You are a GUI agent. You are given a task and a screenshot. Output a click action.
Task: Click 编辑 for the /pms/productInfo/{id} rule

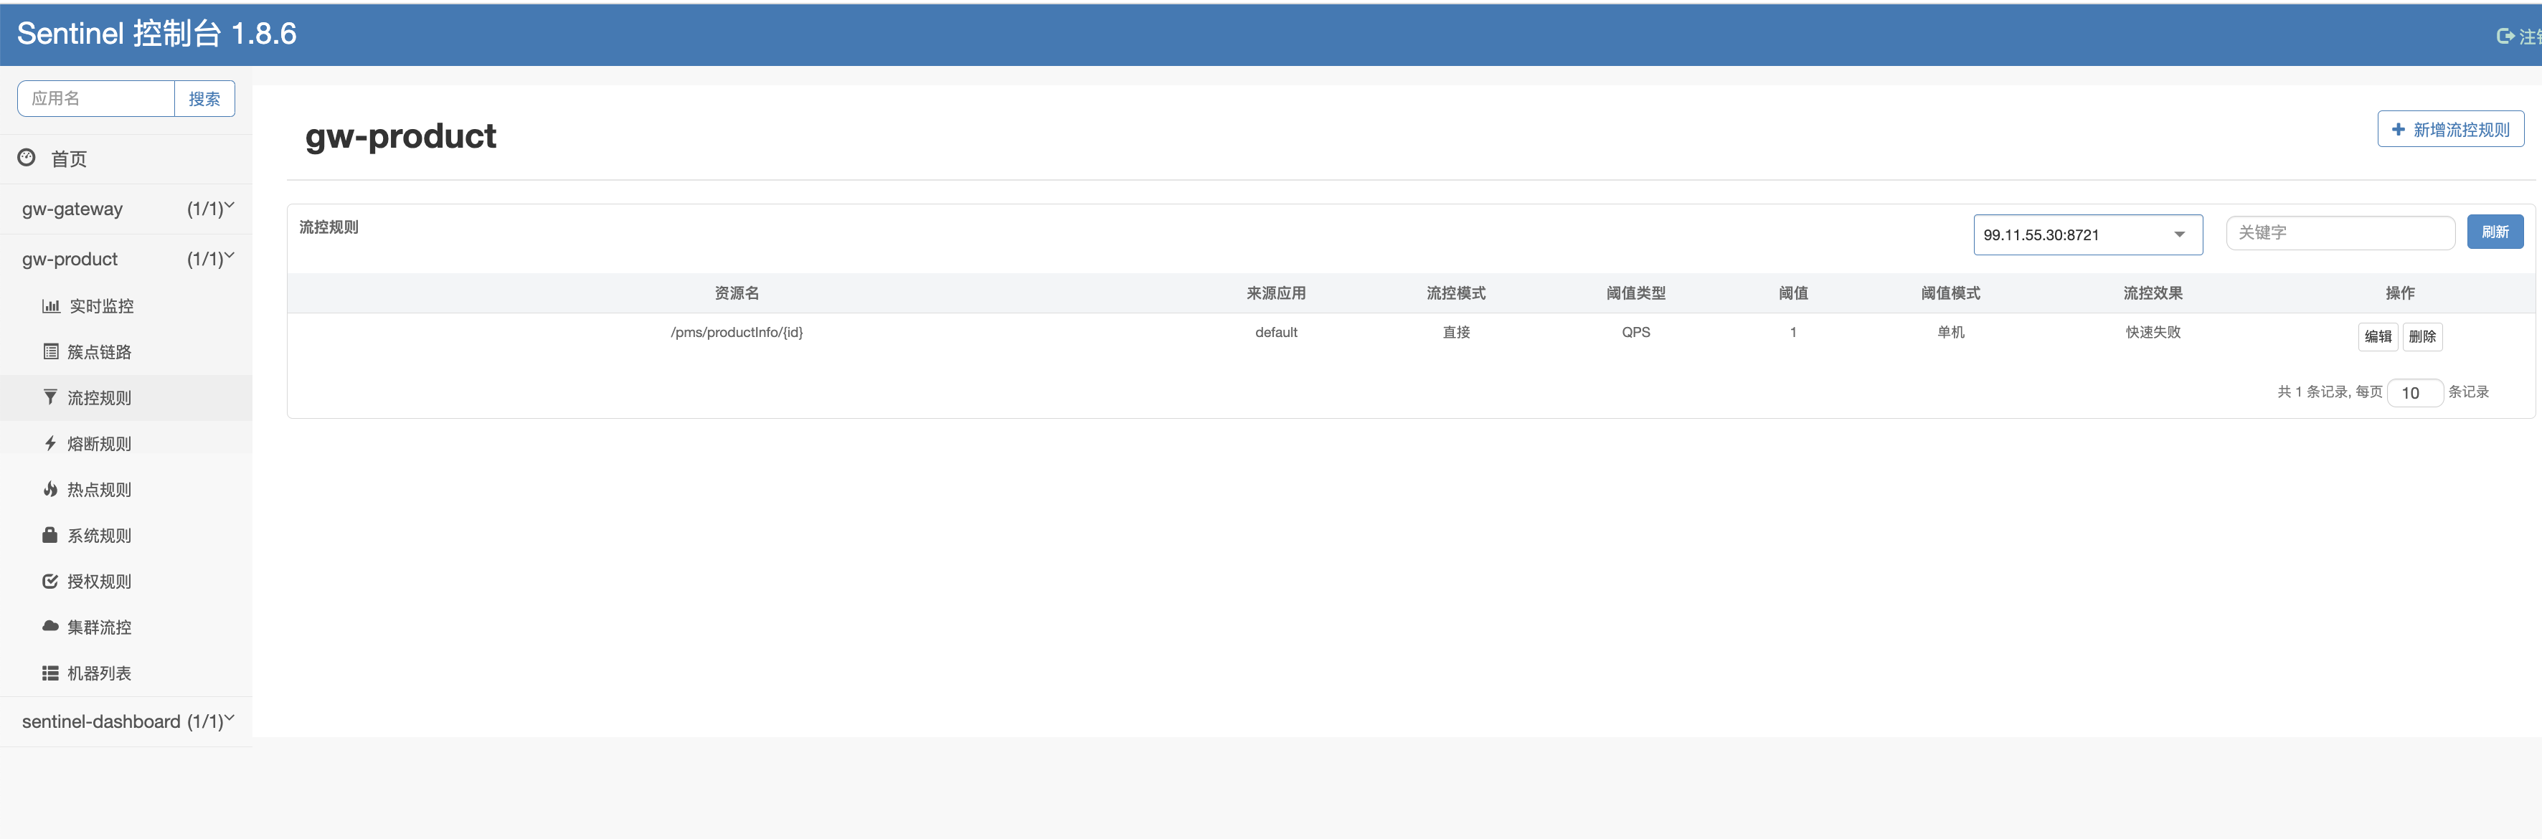(2377, 336)
